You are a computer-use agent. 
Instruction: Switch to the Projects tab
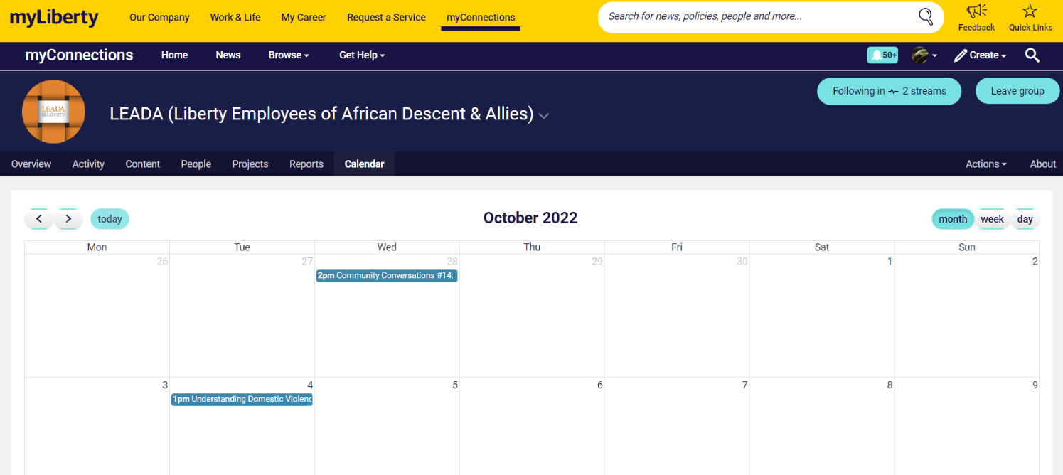click(250, 164)
